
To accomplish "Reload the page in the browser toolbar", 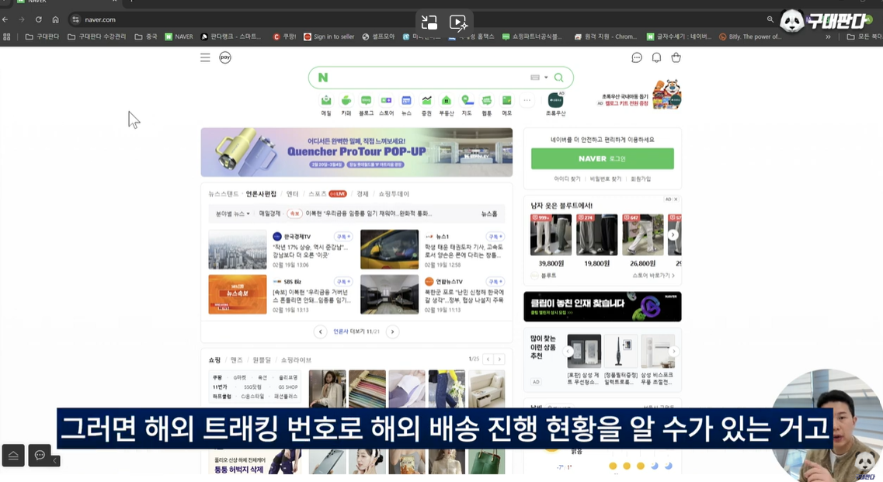I will point(38,19).
